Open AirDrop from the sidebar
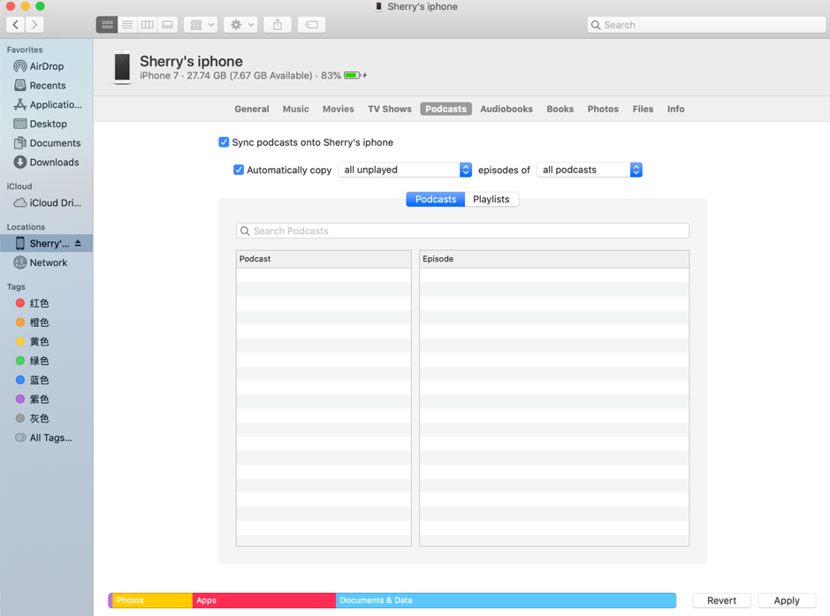This screenshot has height=616, width=830. pos(46,66)
